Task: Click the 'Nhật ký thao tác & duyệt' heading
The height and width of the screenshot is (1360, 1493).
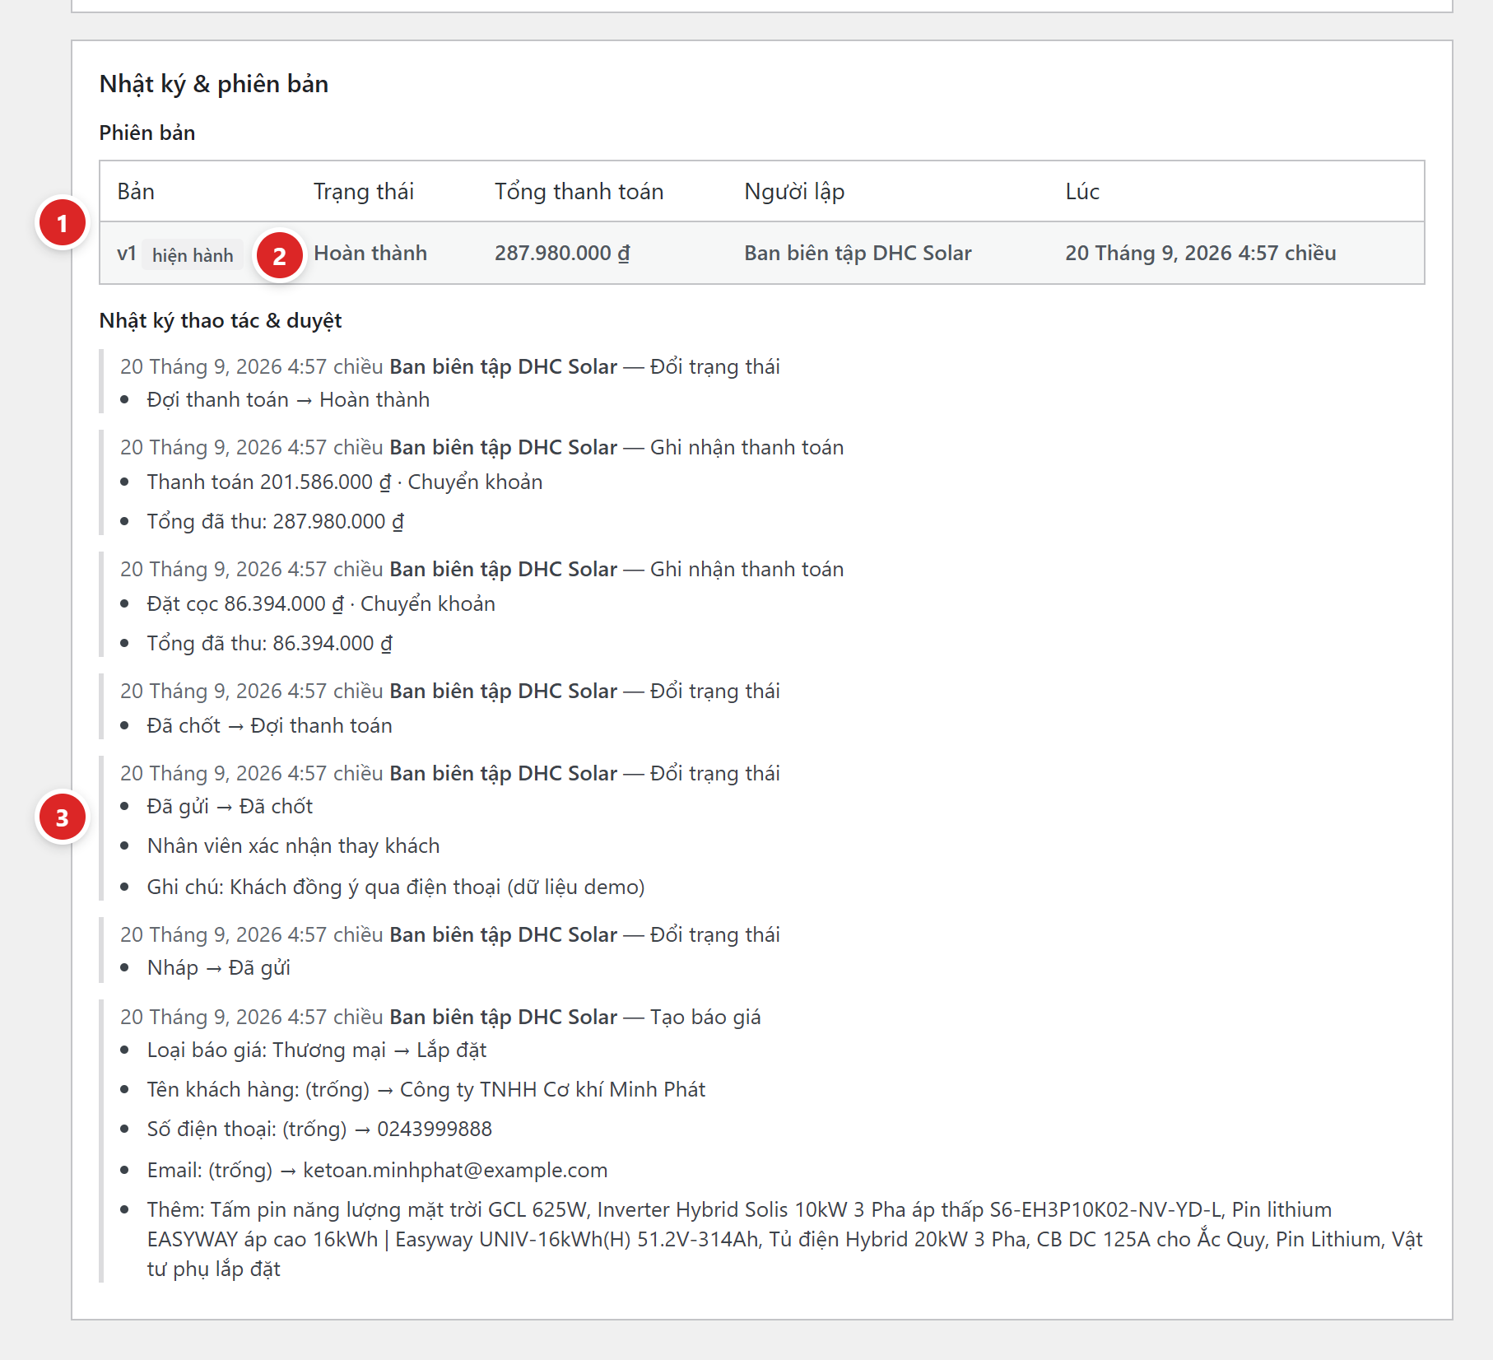Action: (221, 320)
